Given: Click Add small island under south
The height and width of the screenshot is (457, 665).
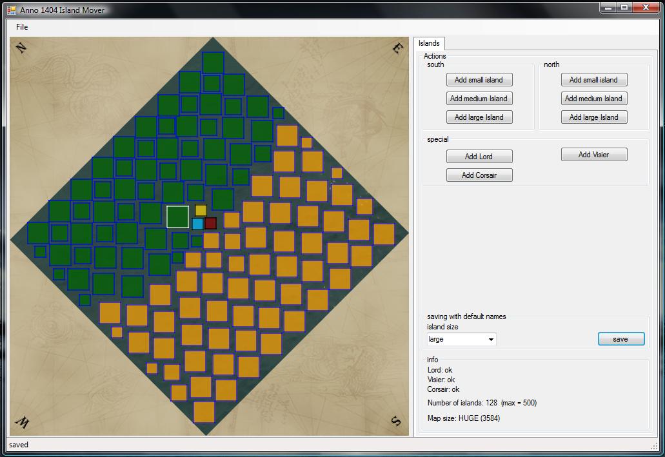Looking at the screenshot, I should [479, 80].
